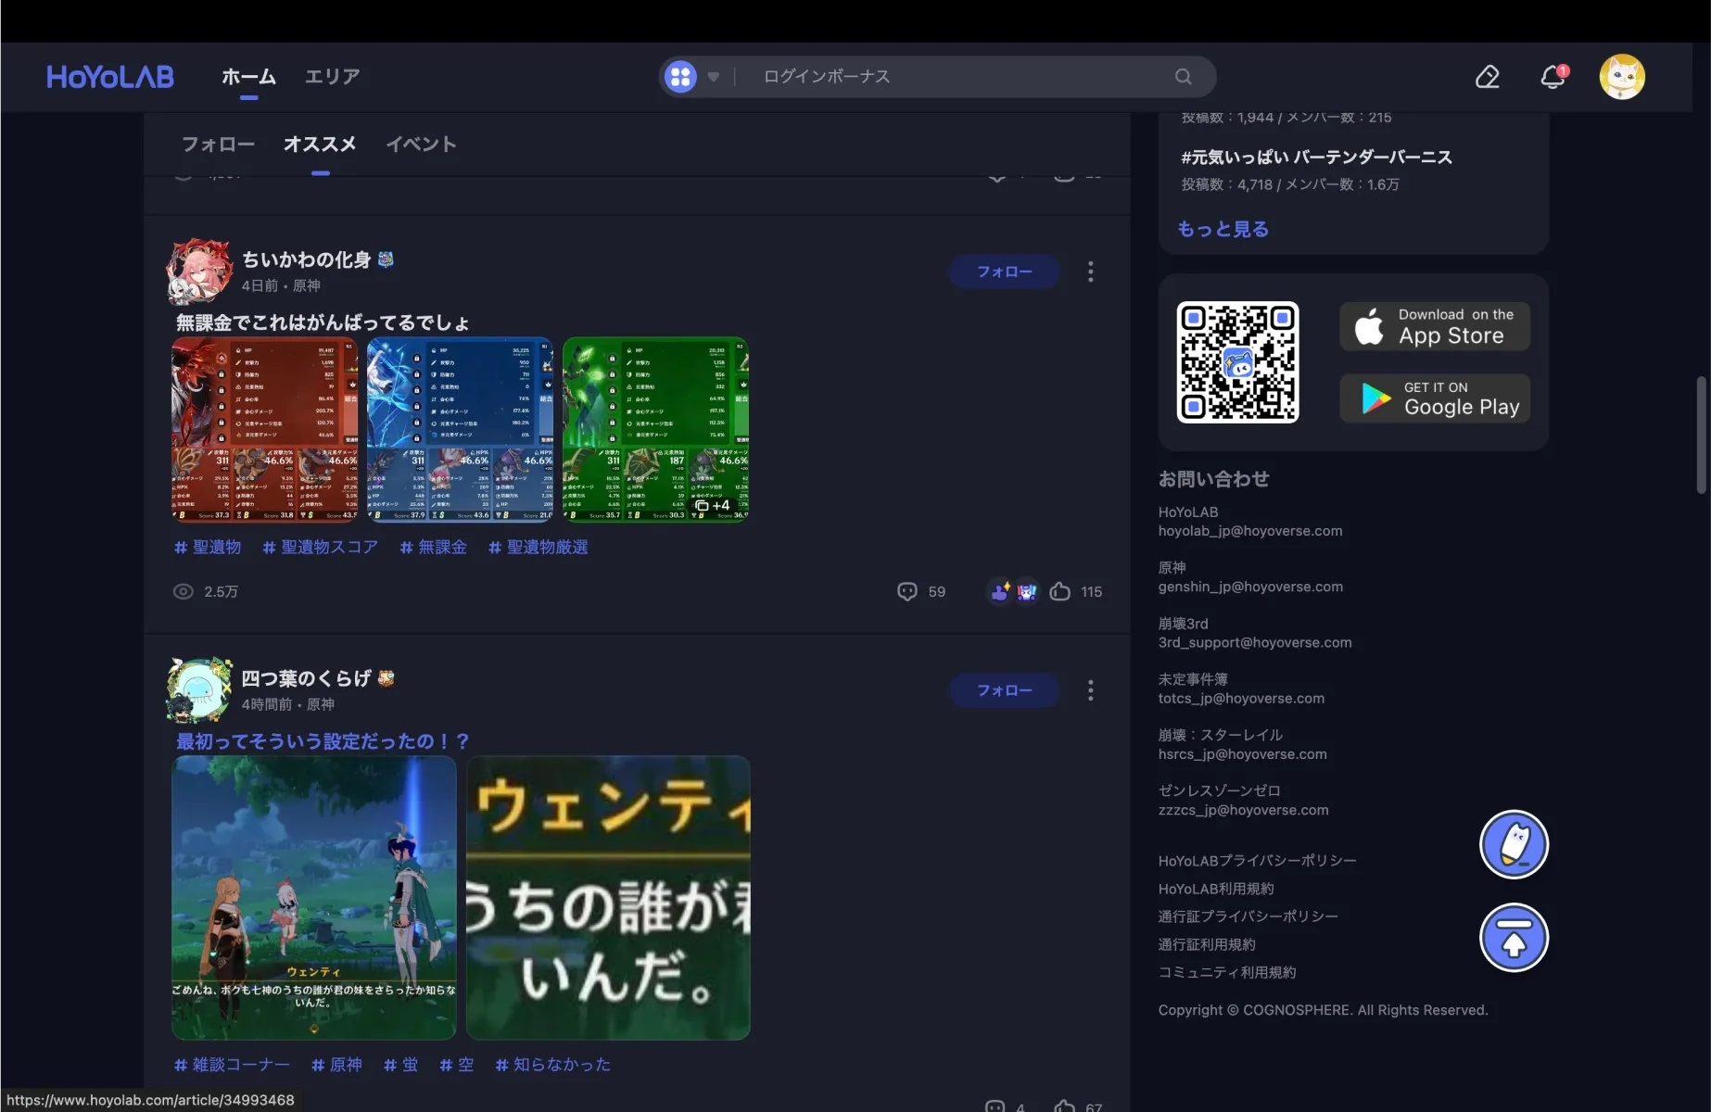This screenshot has width=1711, height=1112.
Task: Toggle like on the 聖遺物 post
Action: 1061,591
